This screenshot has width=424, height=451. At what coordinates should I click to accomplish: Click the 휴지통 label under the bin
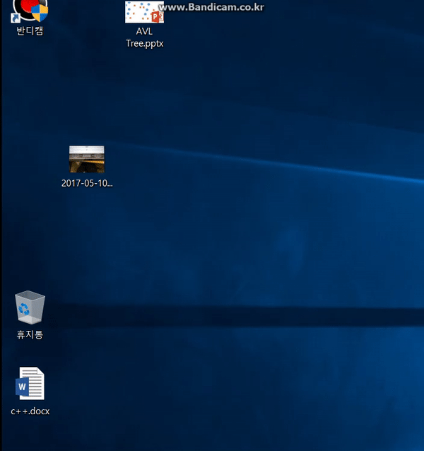pos(30,334)
